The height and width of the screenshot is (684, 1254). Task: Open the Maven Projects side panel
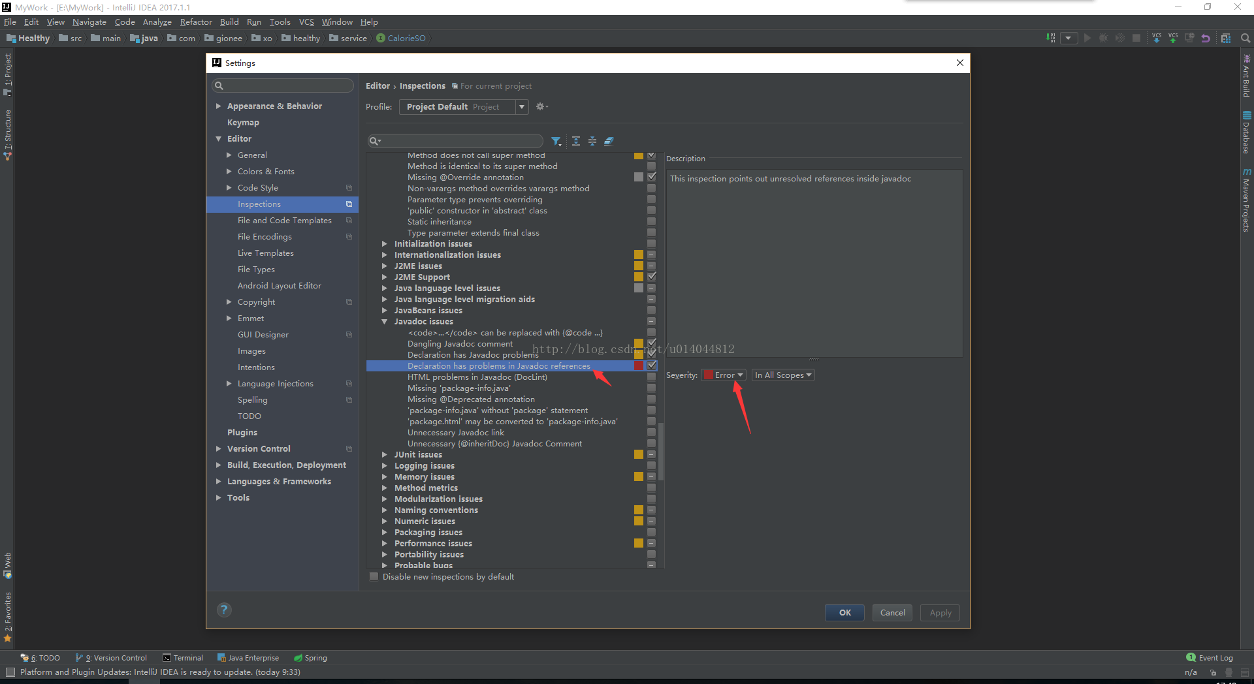point(1246,200)
